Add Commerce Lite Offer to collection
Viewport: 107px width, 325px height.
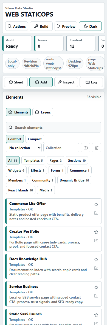pos(96,213)
